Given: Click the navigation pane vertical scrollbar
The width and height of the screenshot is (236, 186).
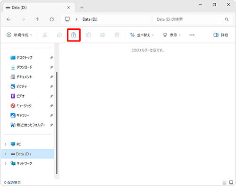Looking at the screenshot, I should click(x=57, y=123).
